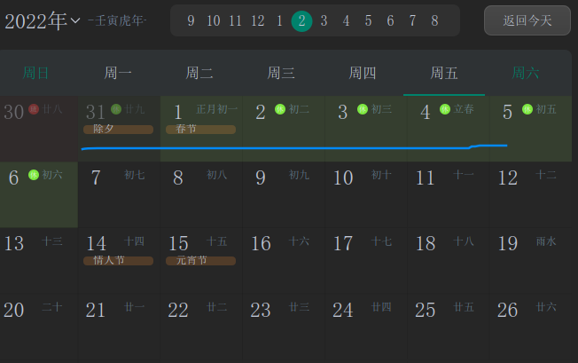Click the green rest badge on February 6

34,175
